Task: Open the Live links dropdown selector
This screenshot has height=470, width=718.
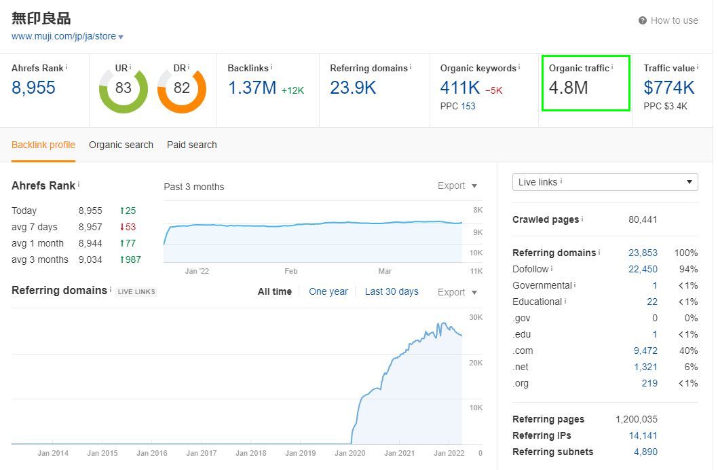Action: click(x=605, y=182)
